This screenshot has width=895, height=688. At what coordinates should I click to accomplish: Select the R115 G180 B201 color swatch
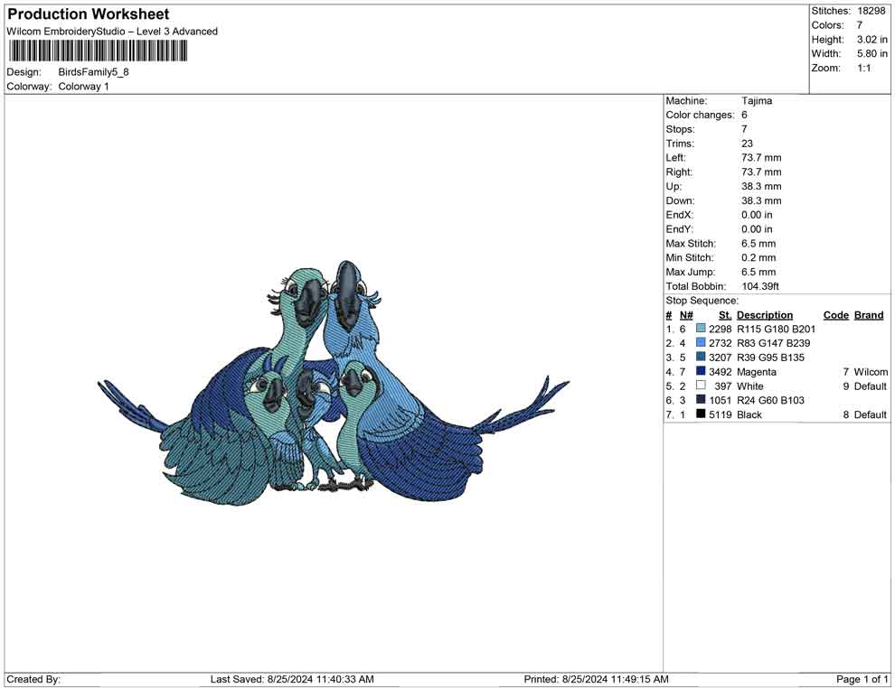point(701,329)
